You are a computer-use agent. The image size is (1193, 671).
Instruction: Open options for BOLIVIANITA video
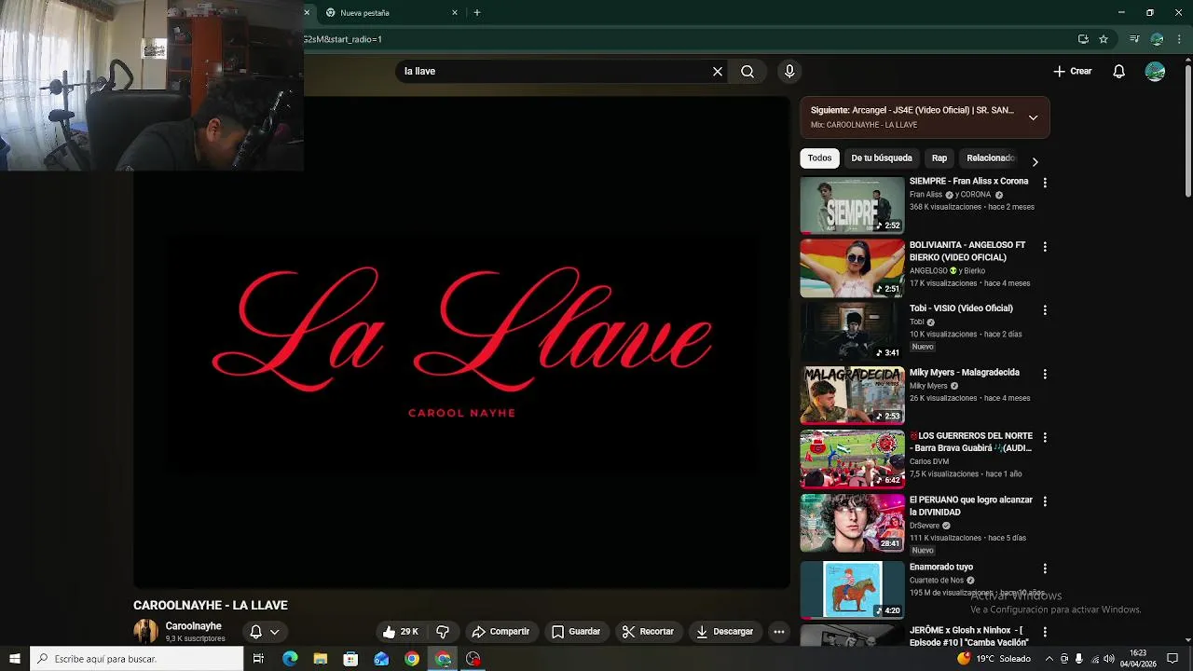pyautogui.click(x=1045, y=247)
